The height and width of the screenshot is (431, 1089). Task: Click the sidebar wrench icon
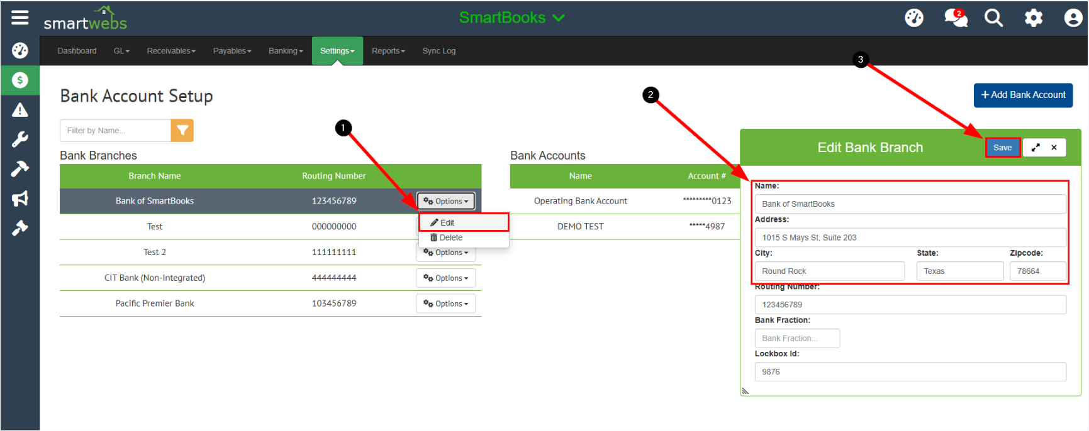click(20, 139)
